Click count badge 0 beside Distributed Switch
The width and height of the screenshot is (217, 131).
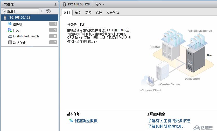point(53,36)
